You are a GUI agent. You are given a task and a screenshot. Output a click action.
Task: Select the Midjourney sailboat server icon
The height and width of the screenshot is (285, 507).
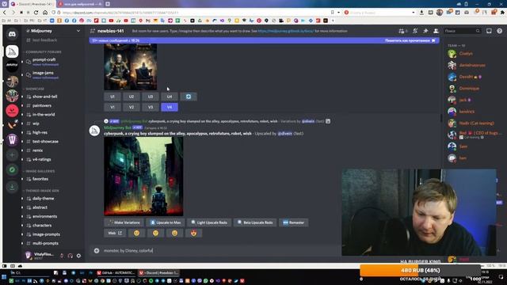coord(12,51)
